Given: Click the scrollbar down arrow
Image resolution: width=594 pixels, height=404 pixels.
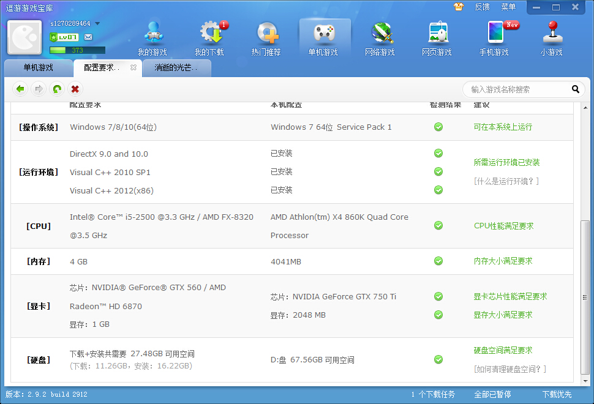Looking at the screenshot, I should 585,381.
